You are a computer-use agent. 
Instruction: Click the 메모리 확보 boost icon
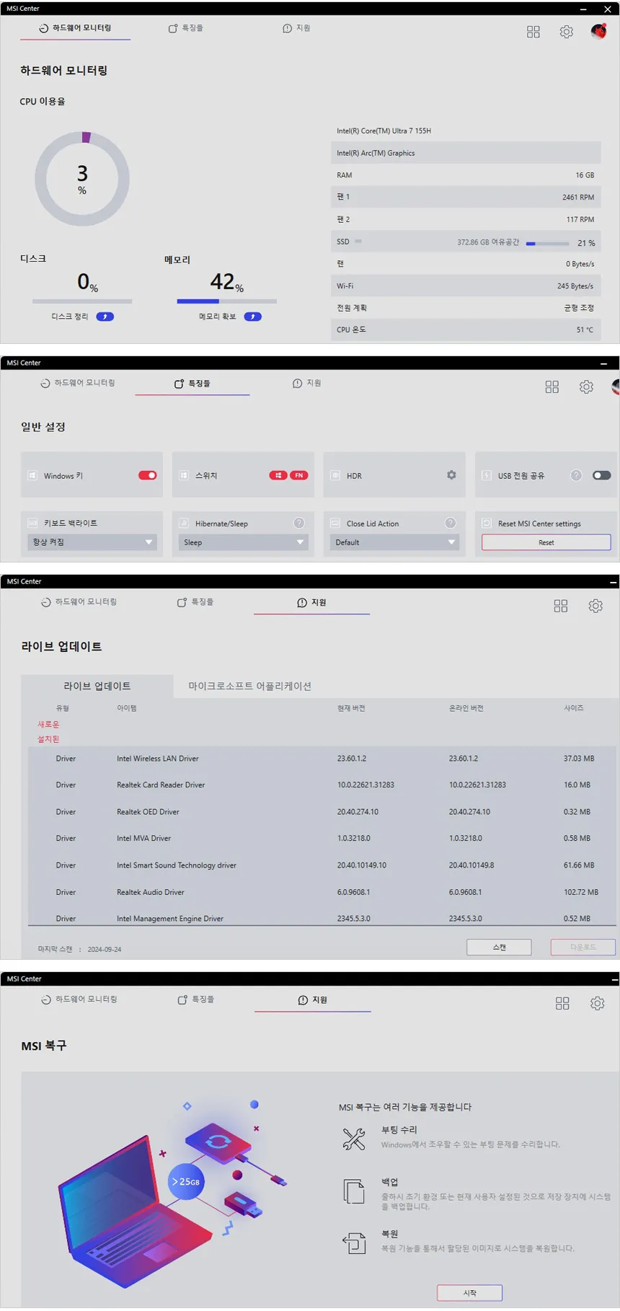click(252, 317)
